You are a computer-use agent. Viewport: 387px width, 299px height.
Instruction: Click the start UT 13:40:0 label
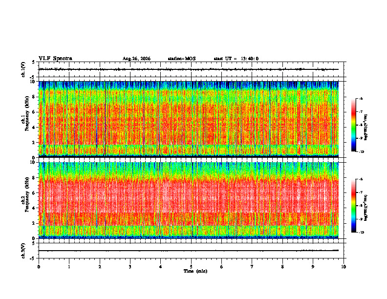236,59
